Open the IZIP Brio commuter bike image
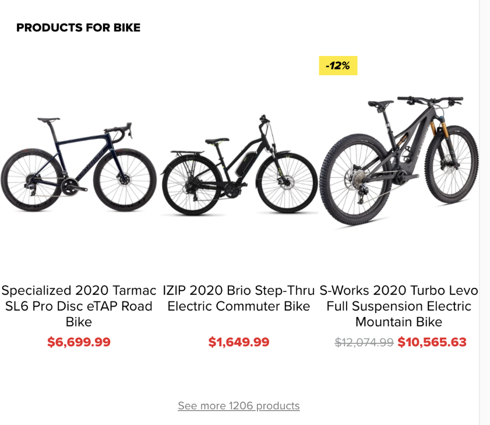Screen dimensions: 490x425 click(x=239, y=166)
